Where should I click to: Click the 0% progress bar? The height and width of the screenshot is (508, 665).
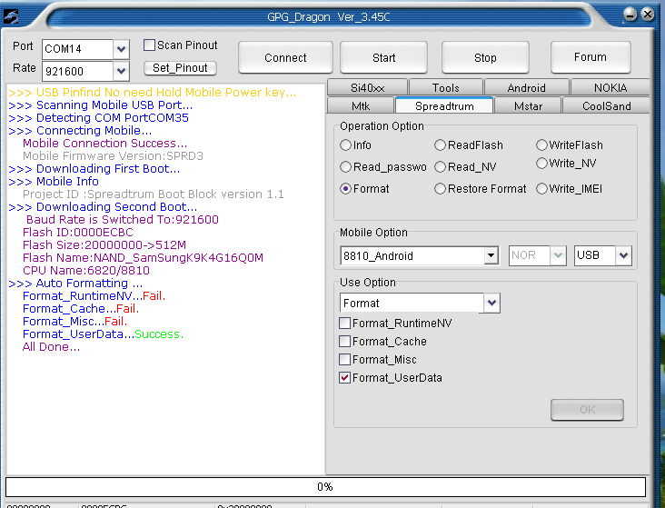[x=325, y=487]
